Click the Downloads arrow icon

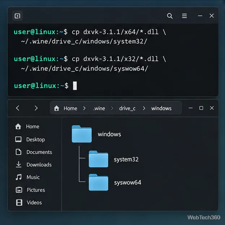point(18,164)
